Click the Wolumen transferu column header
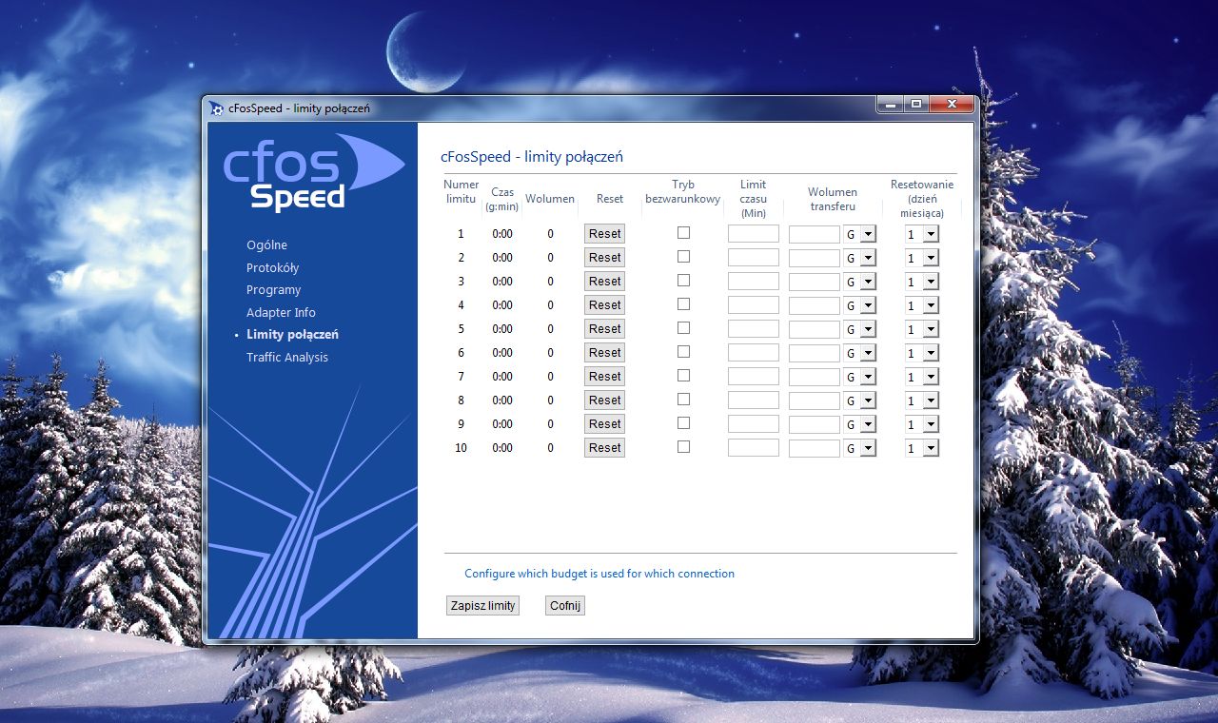The height and width of the screenshot is (723, 1218). point(833,199)
